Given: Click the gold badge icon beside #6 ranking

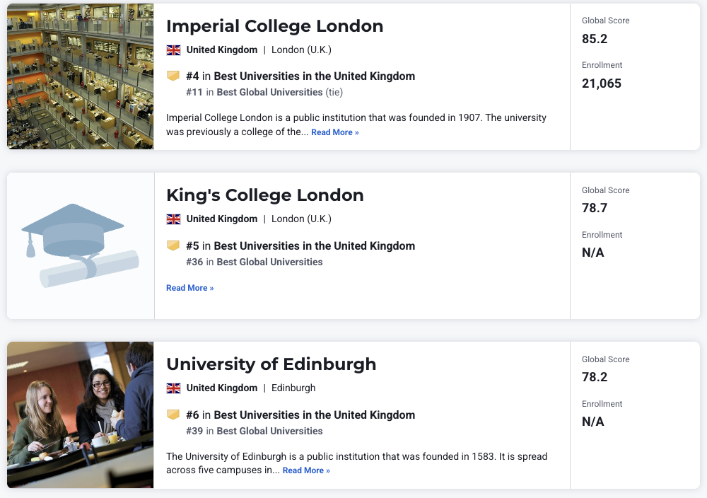Looking at the screenshot, I should [x=173, y=415].
